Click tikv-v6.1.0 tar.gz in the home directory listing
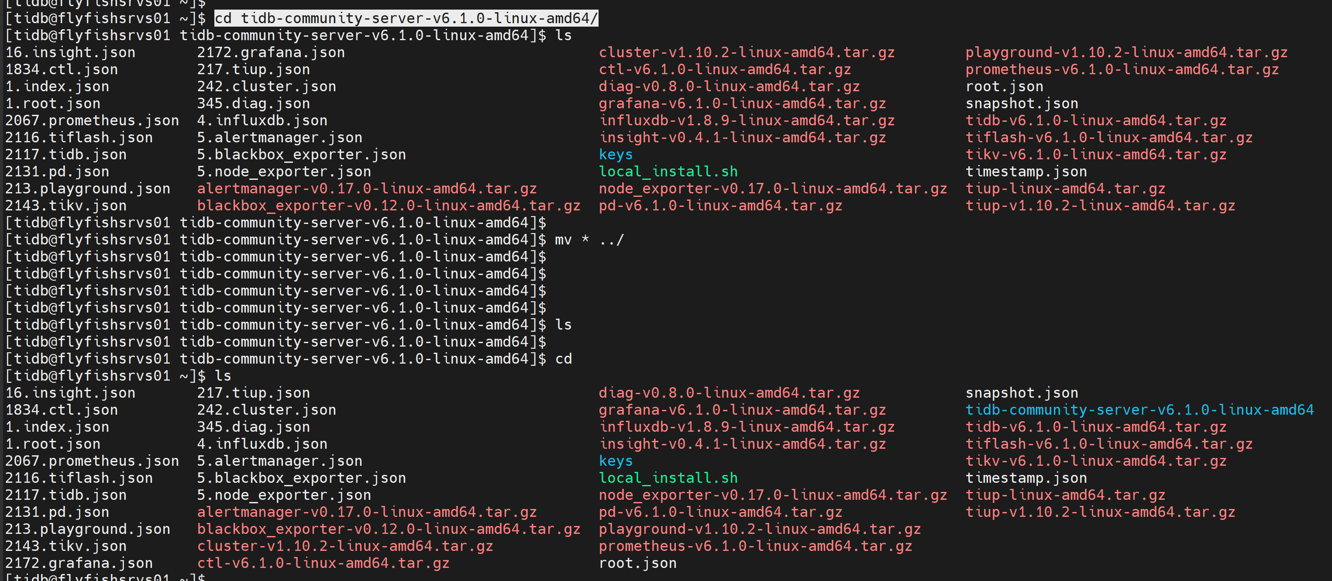 tap(1096, 461)
